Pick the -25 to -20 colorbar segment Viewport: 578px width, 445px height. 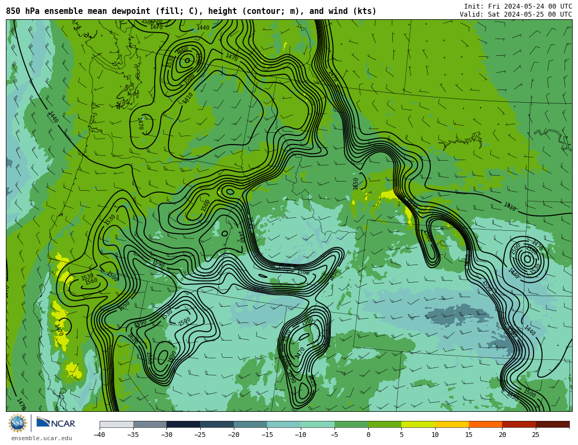click(x=217, y=424)
